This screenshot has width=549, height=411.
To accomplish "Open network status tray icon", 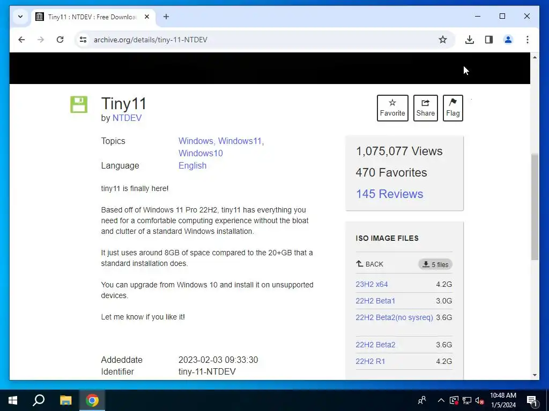I will [x=467, y=400].
